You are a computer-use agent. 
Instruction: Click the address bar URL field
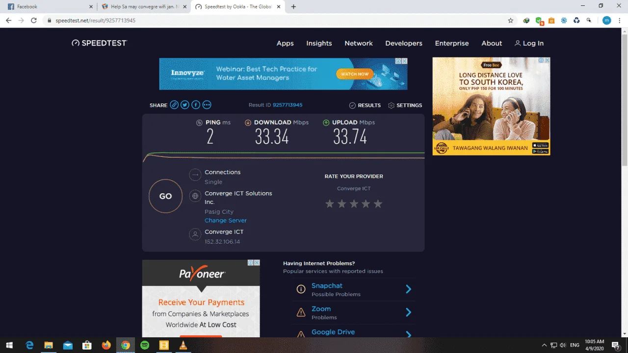pos(279,21)
